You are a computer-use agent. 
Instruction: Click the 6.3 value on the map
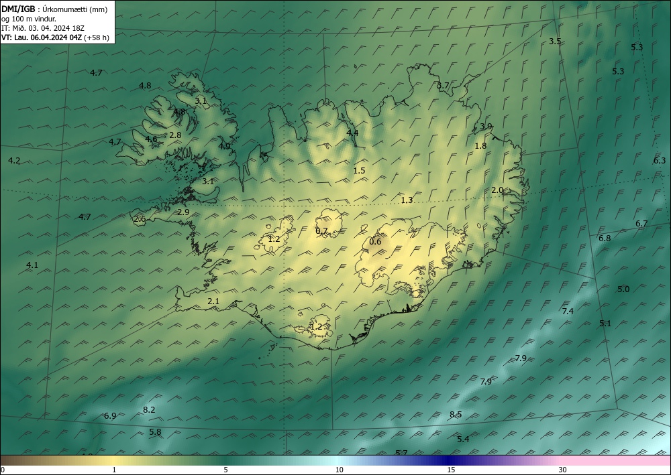tap(660, 161)
